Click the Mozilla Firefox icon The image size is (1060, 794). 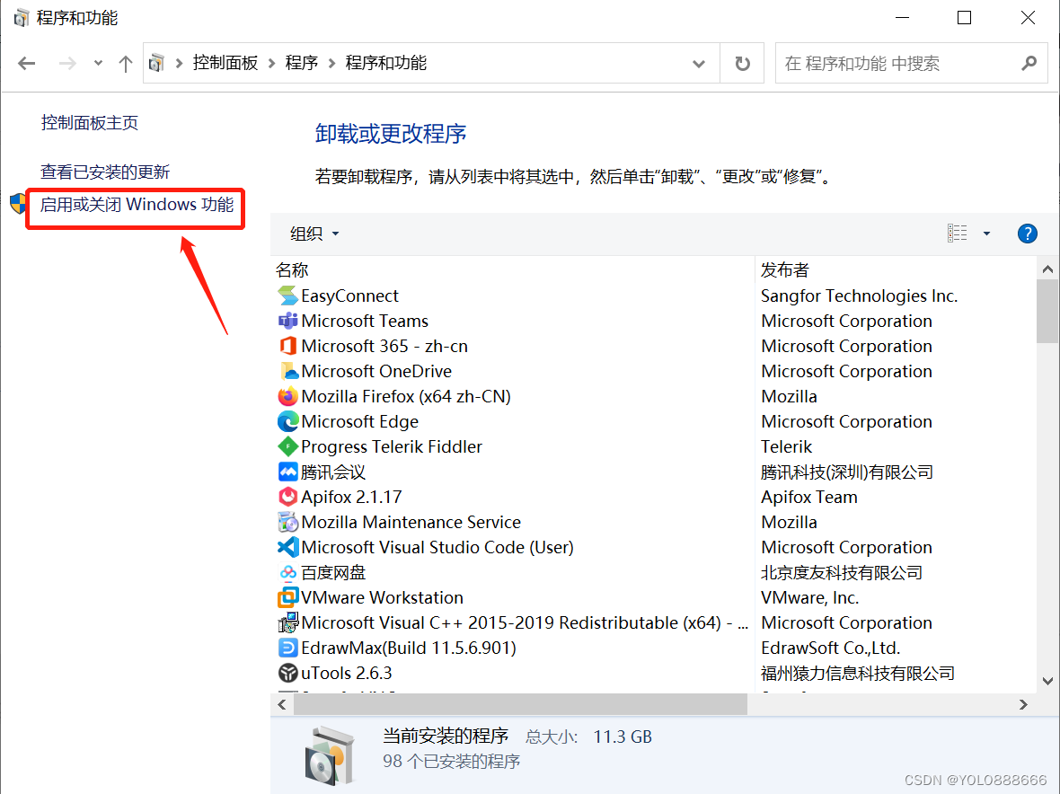[288, 397]
